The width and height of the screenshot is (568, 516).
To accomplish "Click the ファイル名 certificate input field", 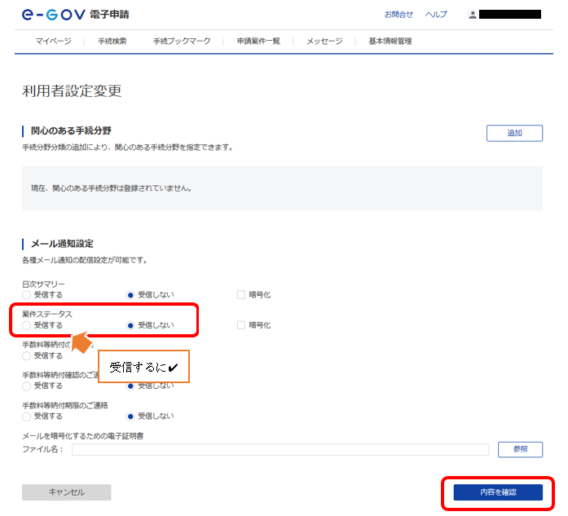I will [280, 449].
